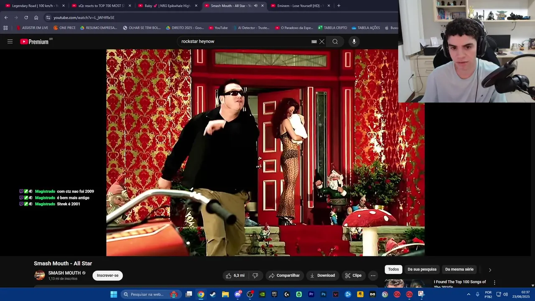This screenshot has height=301, width=535.
Task: Mute the Smash Mouth tab via speaker icon
Action: (x=256, y=6)
